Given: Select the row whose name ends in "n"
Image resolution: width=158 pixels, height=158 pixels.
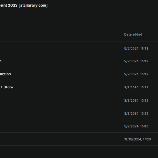Looking at the screenshot, I should coord(79,61).
